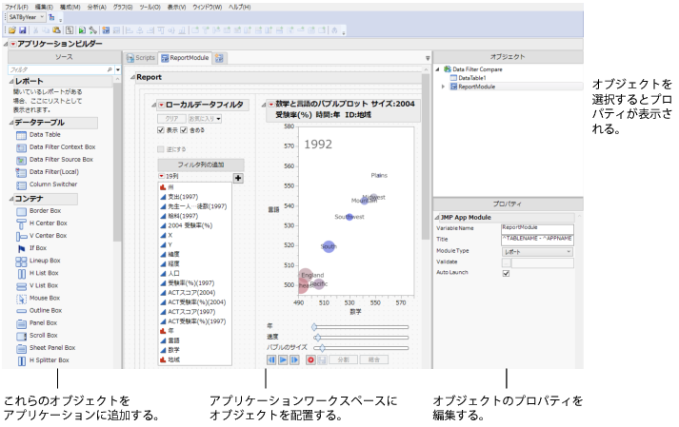Click the paste clipboard toolbar icon
The height and width of the screenshot is (427, 679).
(x=56, y=30)
